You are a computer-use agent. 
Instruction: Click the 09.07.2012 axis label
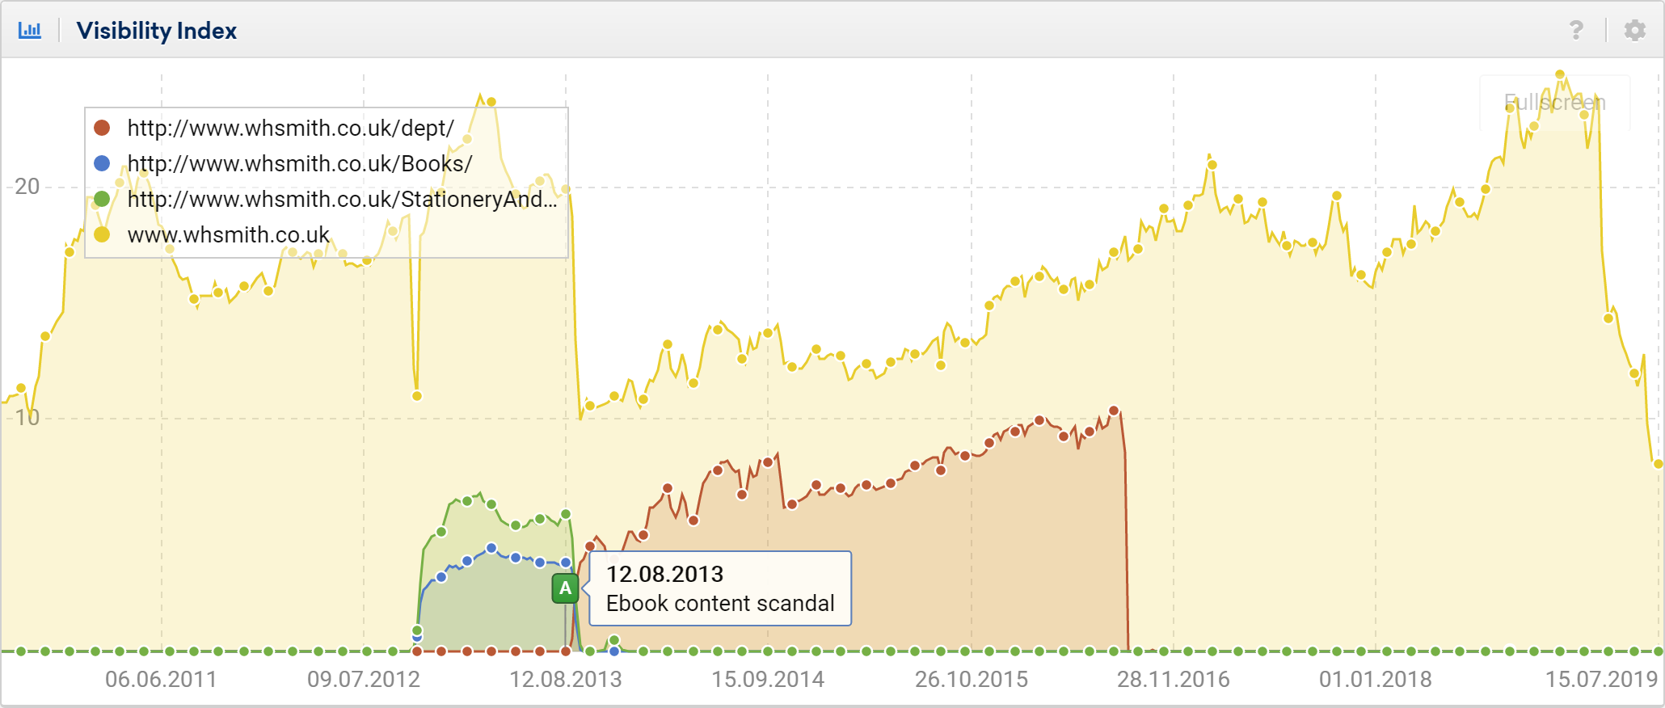364,680
